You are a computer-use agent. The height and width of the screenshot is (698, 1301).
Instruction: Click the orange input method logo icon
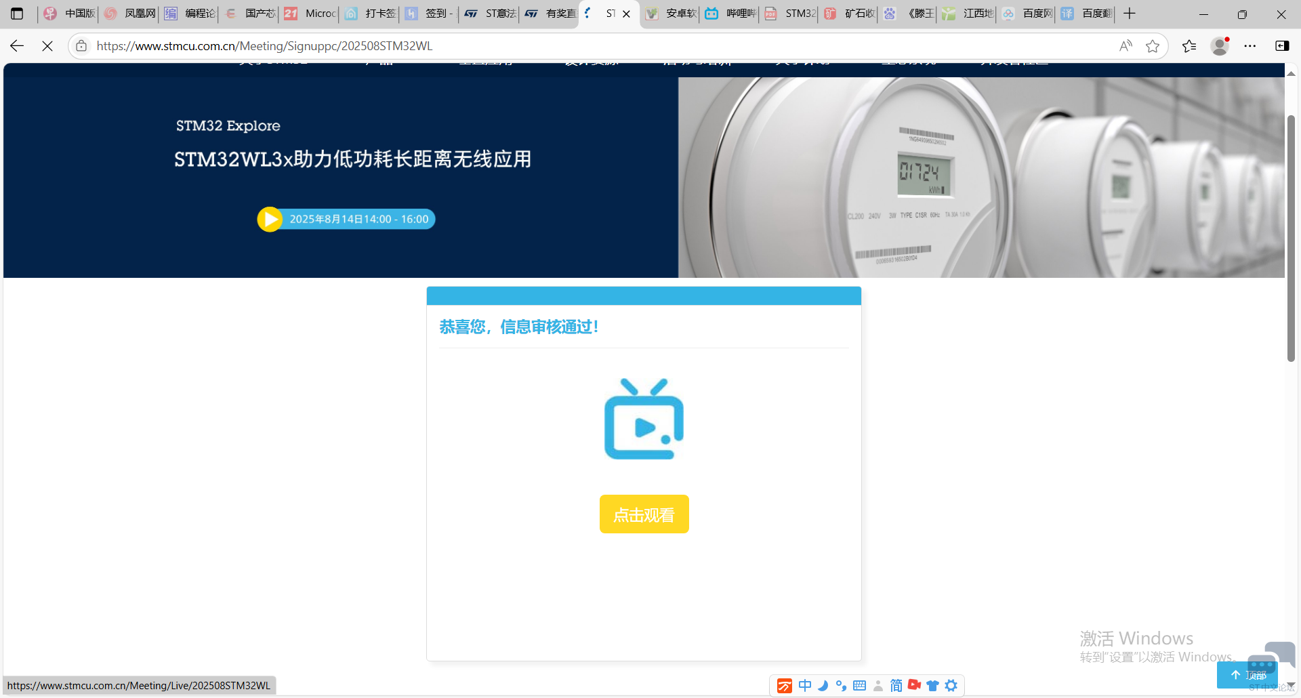click(784, 686)
